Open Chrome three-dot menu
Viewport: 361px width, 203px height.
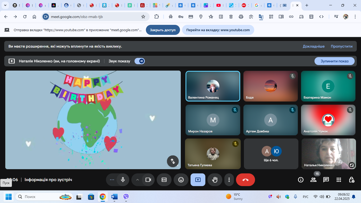click(355, 17)
